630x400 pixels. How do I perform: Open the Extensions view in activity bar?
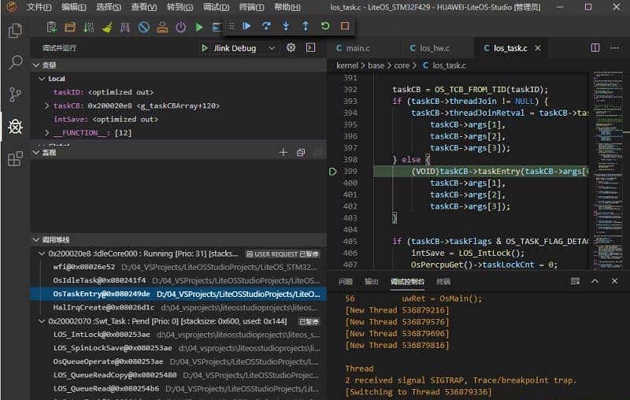(15, 159)
